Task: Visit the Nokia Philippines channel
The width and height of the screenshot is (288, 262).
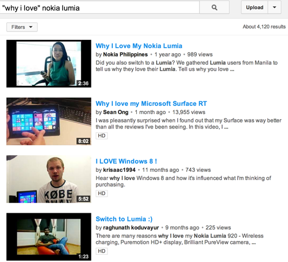Action: click(125, 54)
